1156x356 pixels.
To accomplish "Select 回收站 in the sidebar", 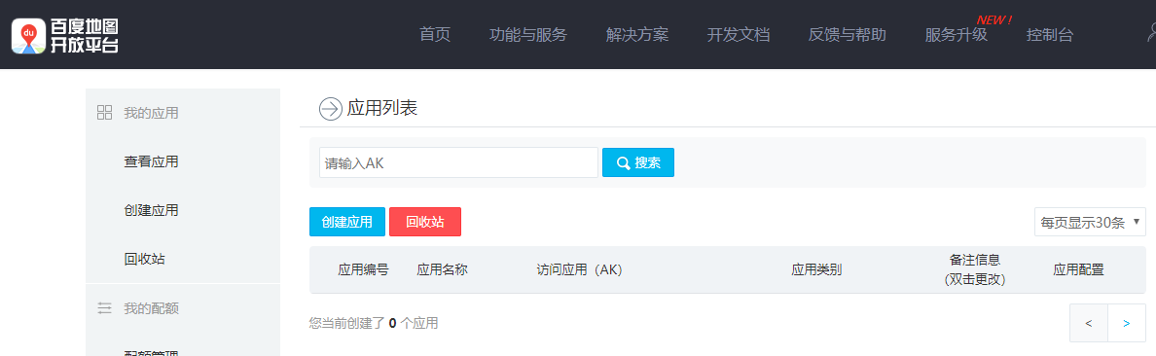I will point(144,259).
